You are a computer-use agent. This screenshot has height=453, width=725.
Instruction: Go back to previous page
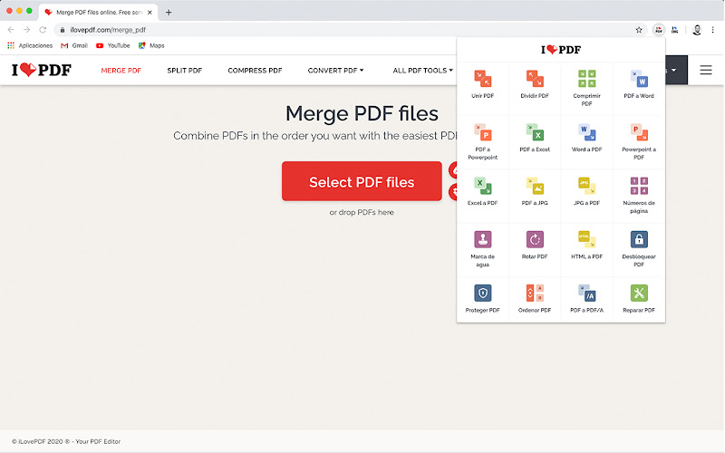[11, 30]
